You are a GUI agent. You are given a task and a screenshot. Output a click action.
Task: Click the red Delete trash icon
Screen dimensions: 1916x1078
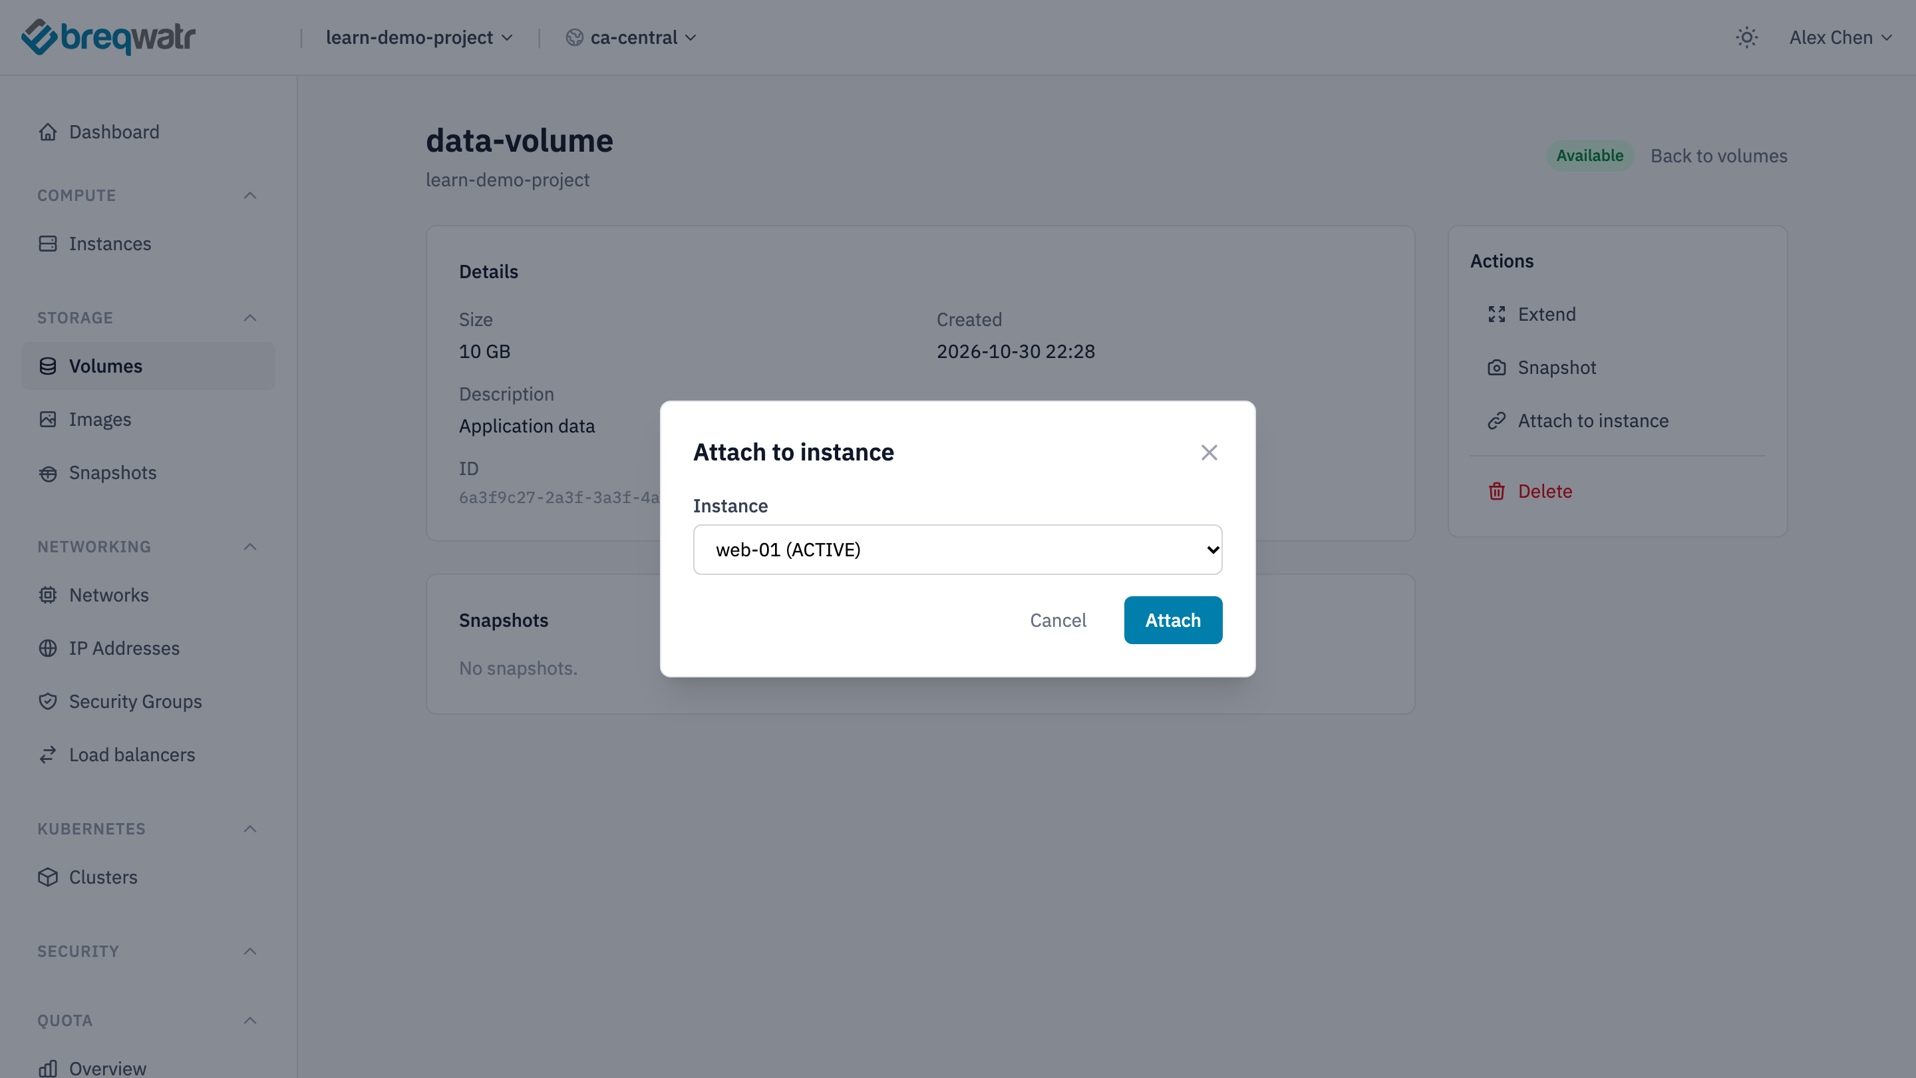click(x=1496, y=491)
